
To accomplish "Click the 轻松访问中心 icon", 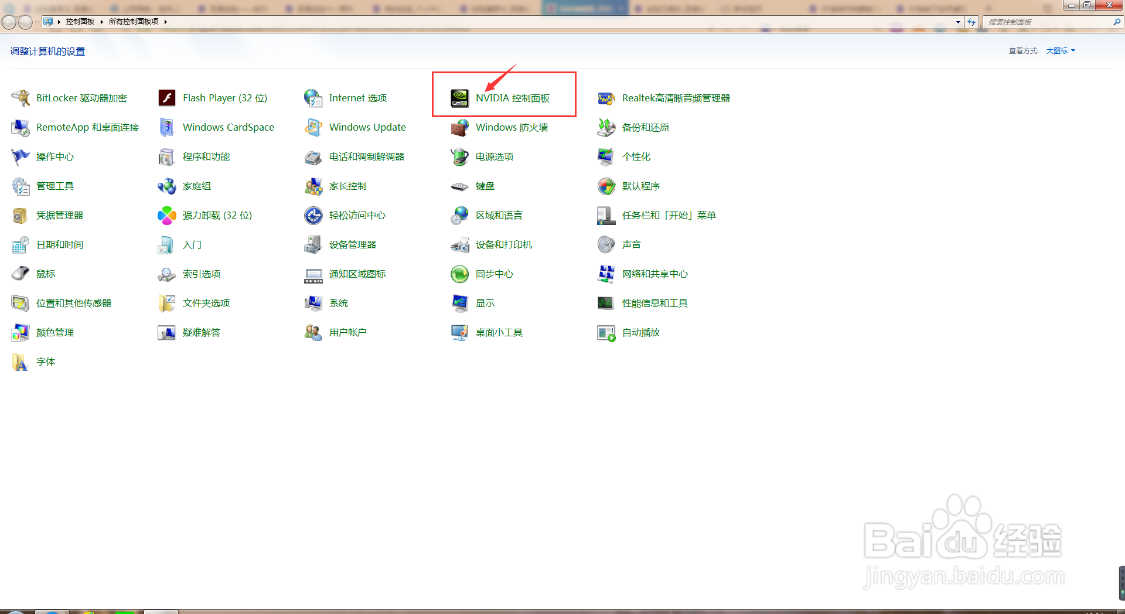I will (313, 215).
